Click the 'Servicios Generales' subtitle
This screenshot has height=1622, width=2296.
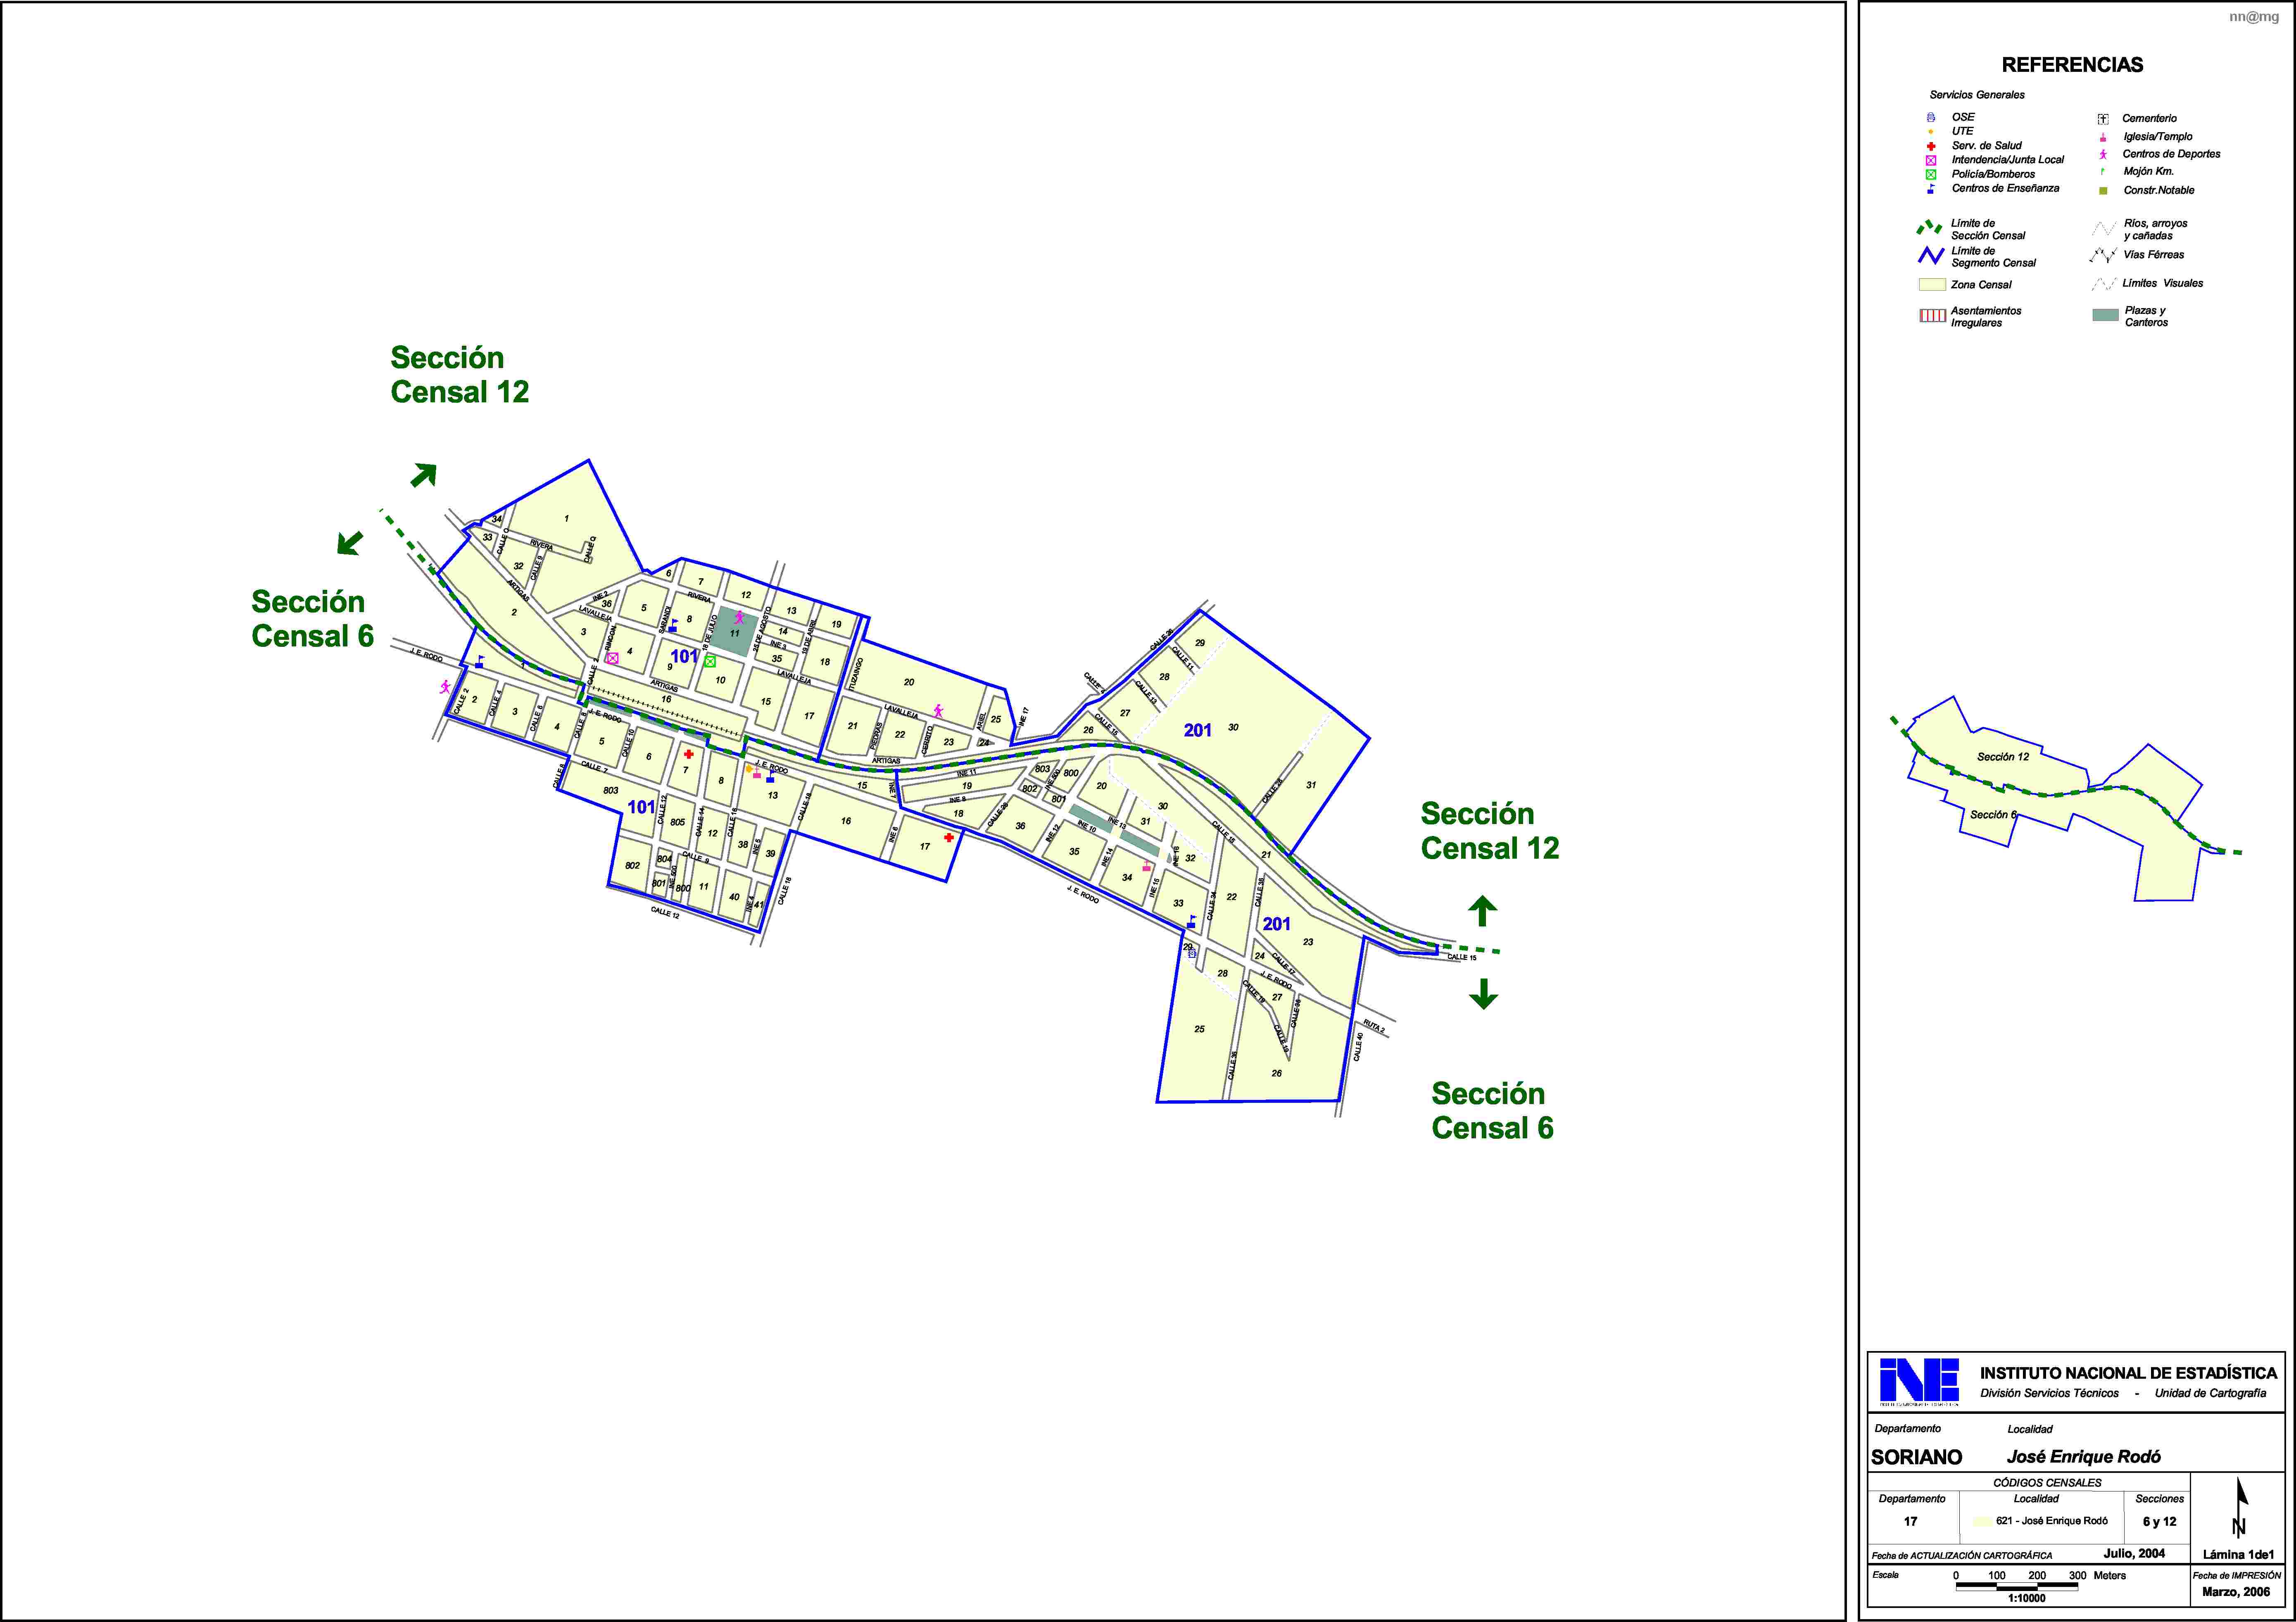click(1977, 95)
